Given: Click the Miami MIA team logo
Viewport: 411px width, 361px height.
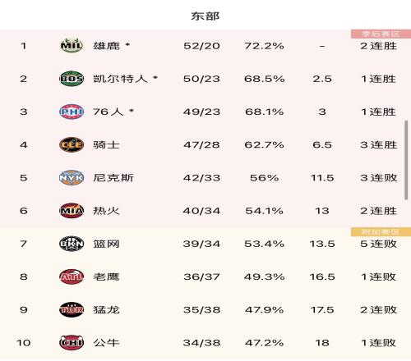Looking at the screenshot, I should coord(72,211).
